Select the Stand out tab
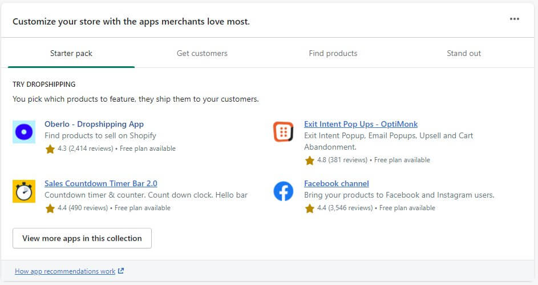 463,53
